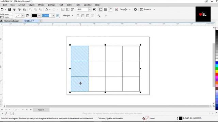Image resolution: width=218 pixels, height=122 pixels.
Task: Expand the Launch dropdown arrow
Action: tap(154, 9)
